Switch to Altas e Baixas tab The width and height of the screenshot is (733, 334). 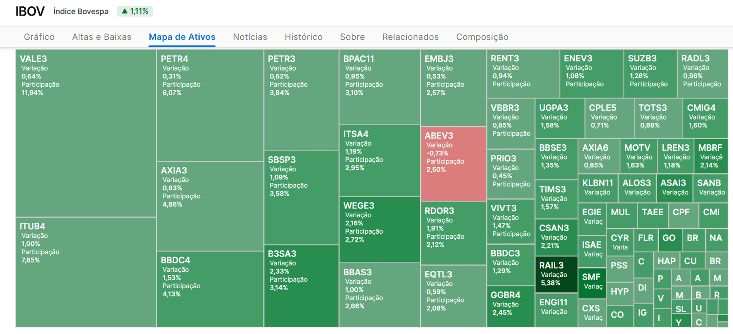102,37
